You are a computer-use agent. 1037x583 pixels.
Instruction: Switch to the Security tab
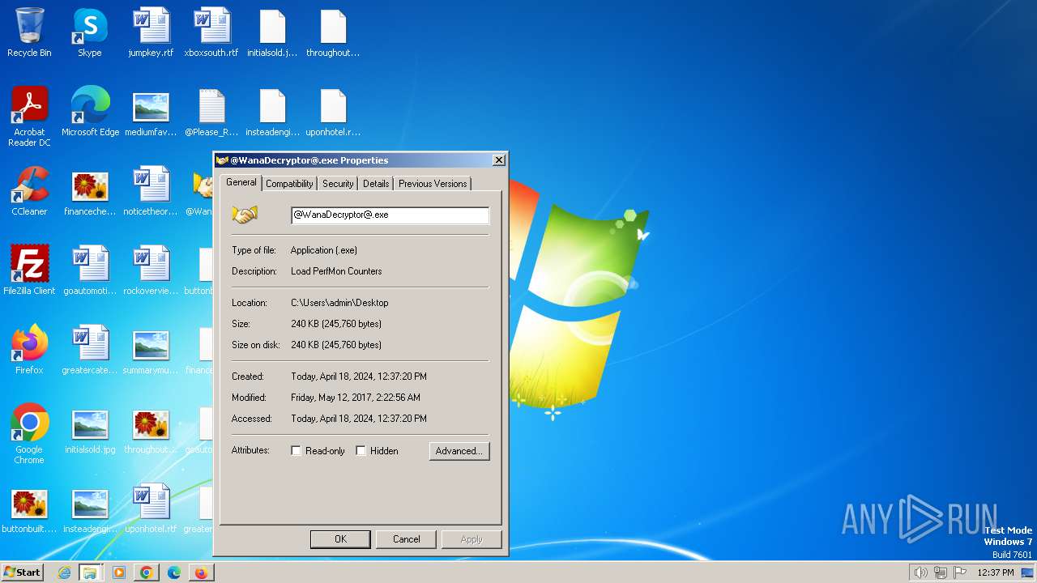pyautogui.click(x=338, y=184)
